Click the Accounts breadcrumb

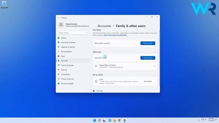(x=104, y=26)
